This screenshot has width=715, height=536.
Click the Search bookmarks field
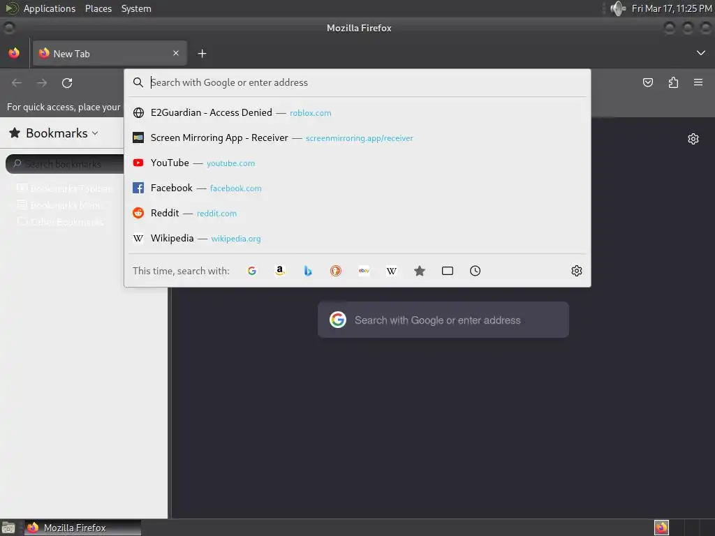point(65,164)
